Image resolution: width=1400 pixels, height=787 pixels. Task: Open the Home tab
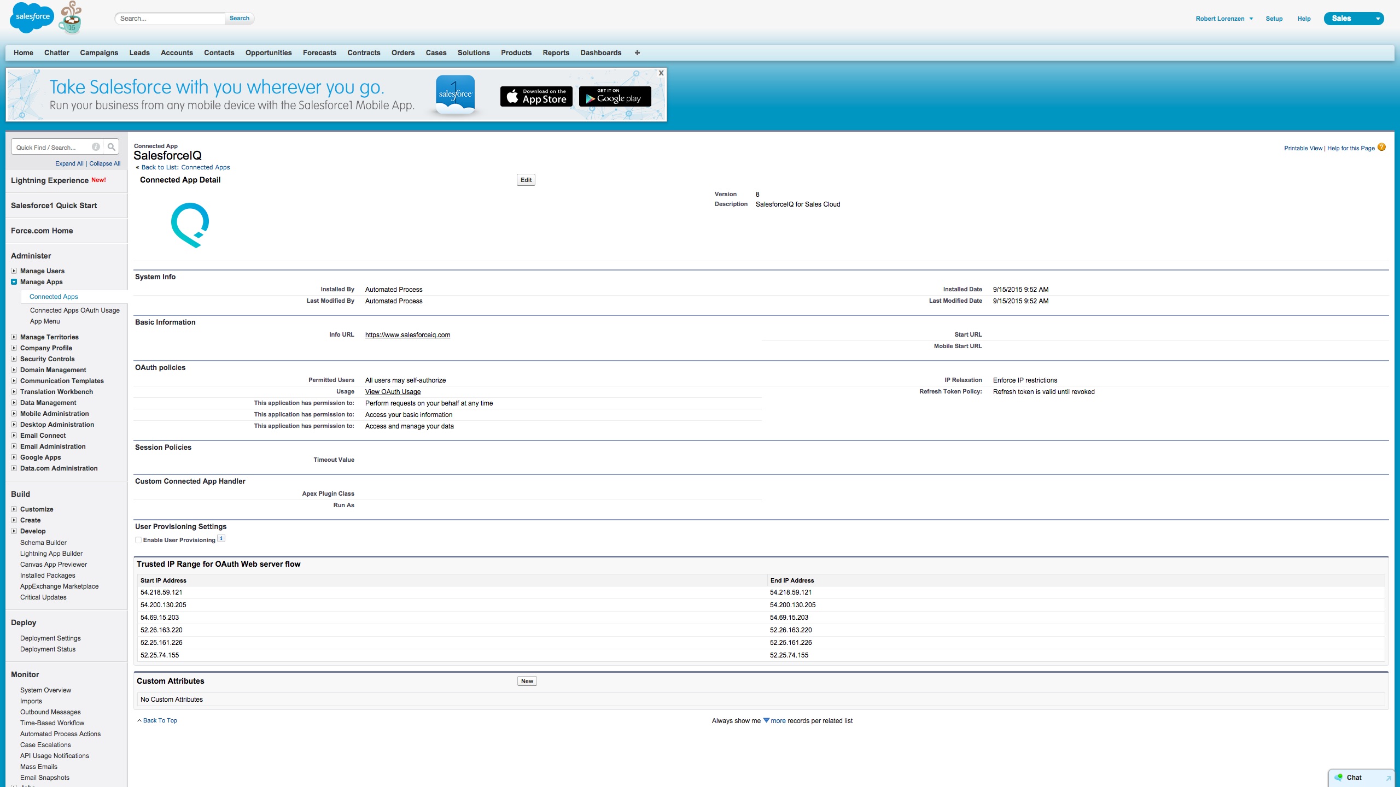(24, 52)
